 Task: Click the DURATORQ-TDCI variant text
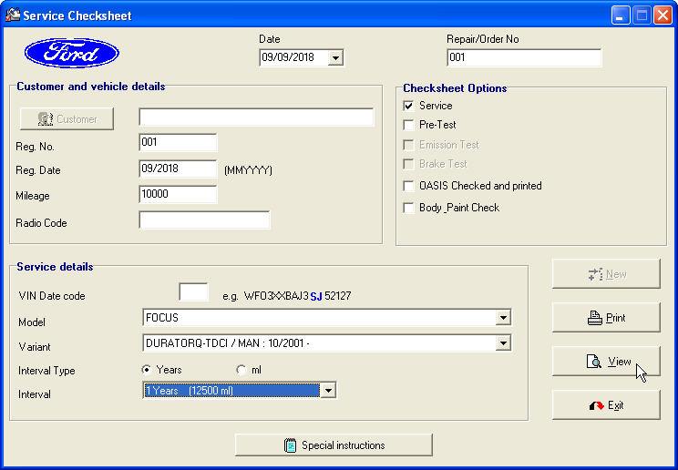coord(228,343)
